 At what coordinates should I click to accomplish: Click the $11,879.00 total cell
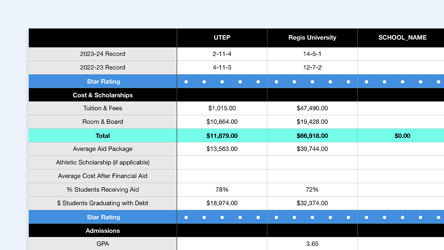pos(222,135)
